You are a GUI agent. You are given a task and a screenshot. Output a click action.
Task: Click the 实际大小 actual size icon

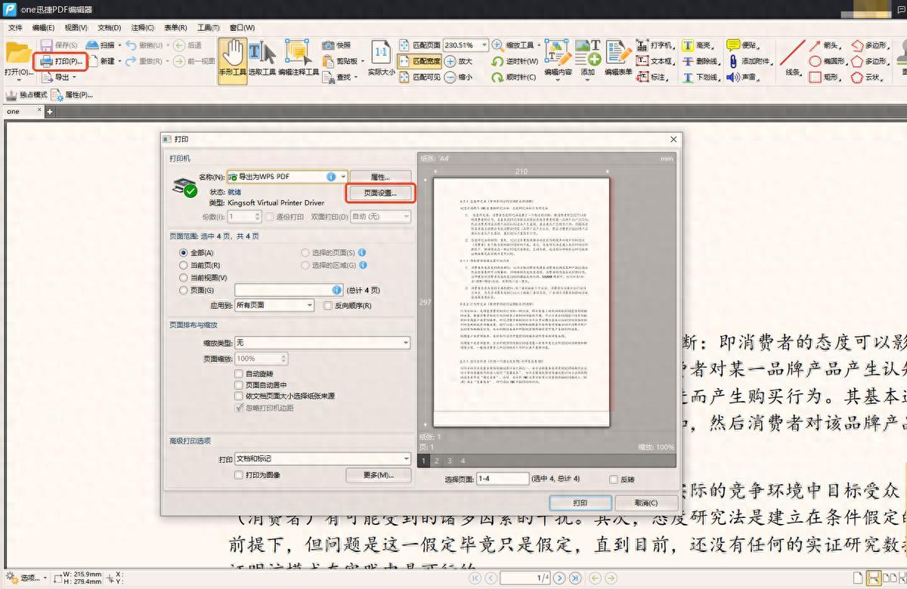coord(382,60)
